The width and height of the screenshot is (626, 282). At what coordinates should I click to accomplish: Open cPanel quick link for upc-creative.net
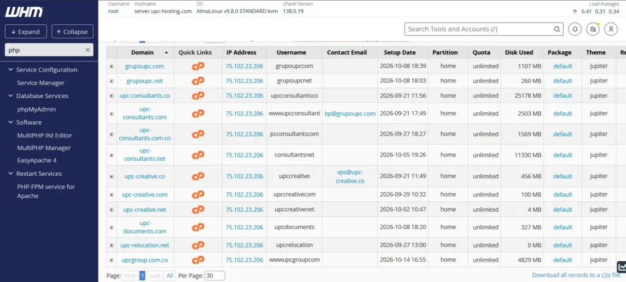click(198, 209)
